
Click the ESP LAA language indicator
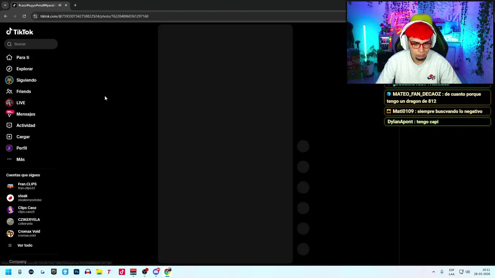click(x=452, y=272)
